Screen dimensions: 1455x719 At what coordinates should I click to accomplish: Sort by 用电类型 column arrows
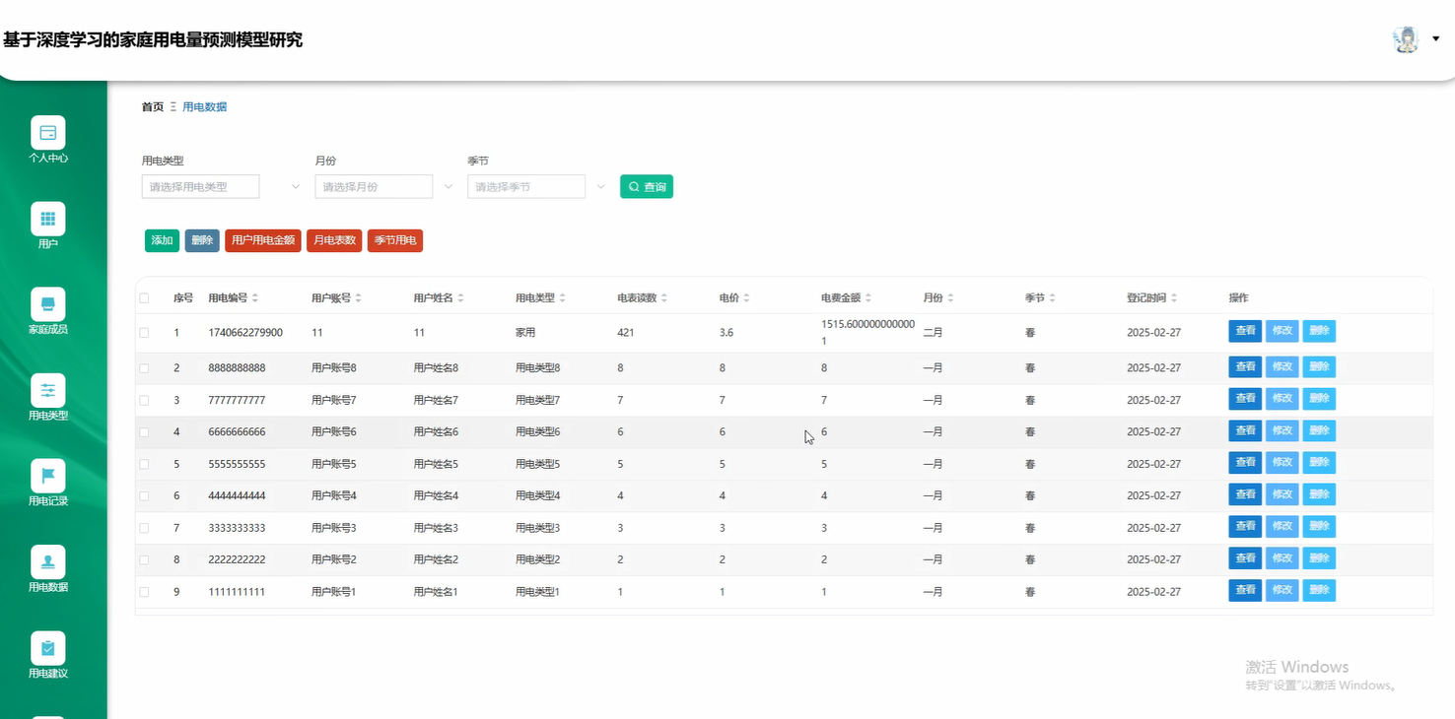tap(563, 297)
